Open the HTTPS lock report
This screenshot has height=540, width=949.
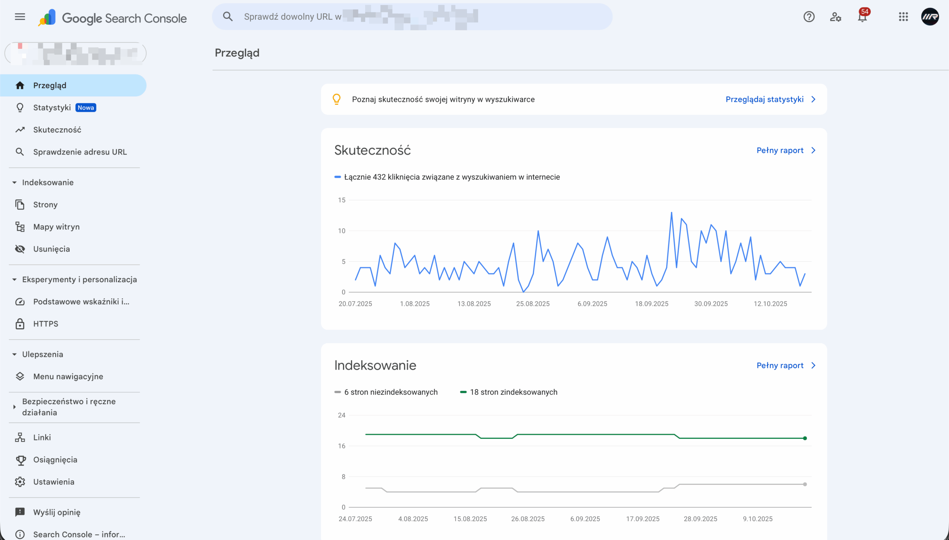[45, 324]
